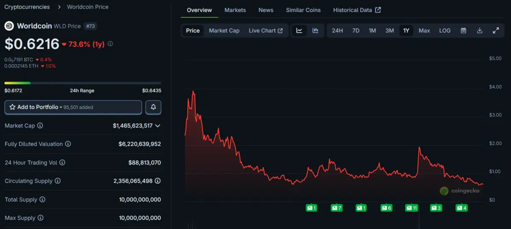This screenshot has height=229, width=511.
Task: Open the news marker labeled 11
Action: click(x=412, y=208)
